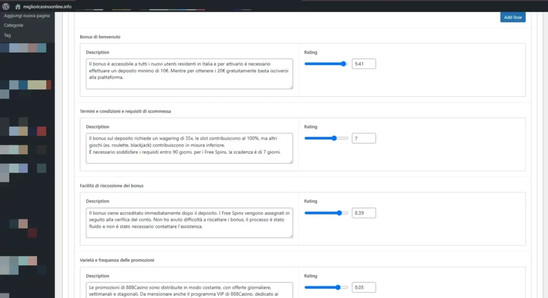
Task: Click resize handle of Facilità di riscossione textarea
Action: point(291,236)
